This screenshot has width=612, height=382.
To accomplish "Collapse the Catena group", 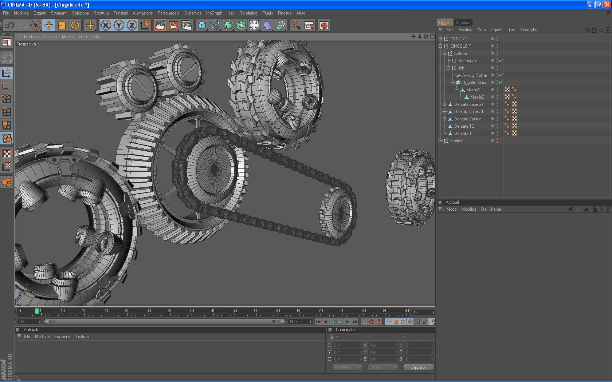I will tap(444, 53).
